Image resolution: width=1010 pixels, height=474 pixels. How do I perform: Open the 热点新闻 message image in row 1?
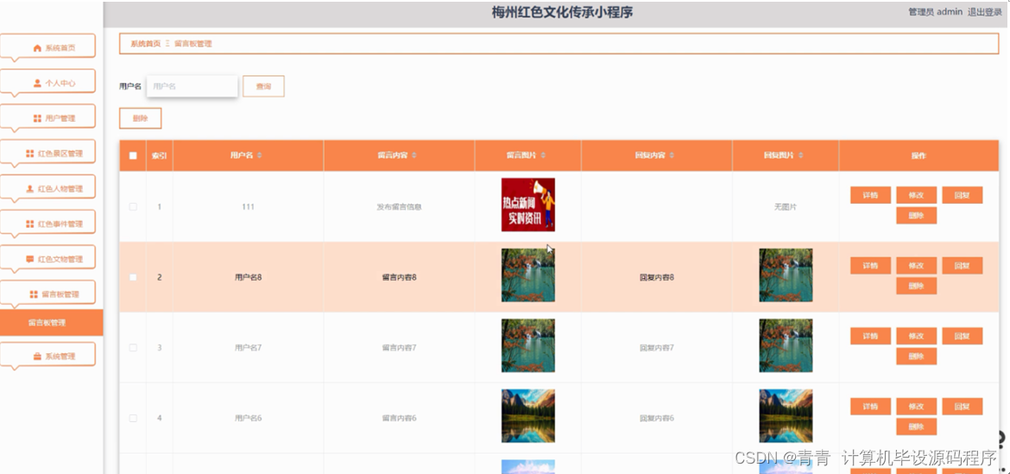(528, 205)
